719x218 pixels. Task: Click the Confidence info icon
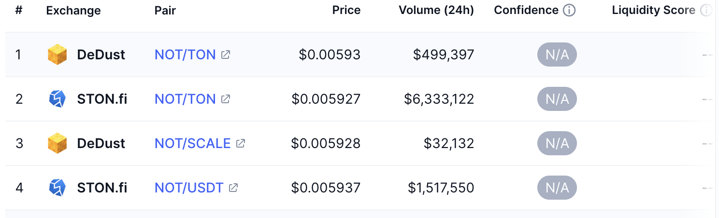(x=570, y=10)
